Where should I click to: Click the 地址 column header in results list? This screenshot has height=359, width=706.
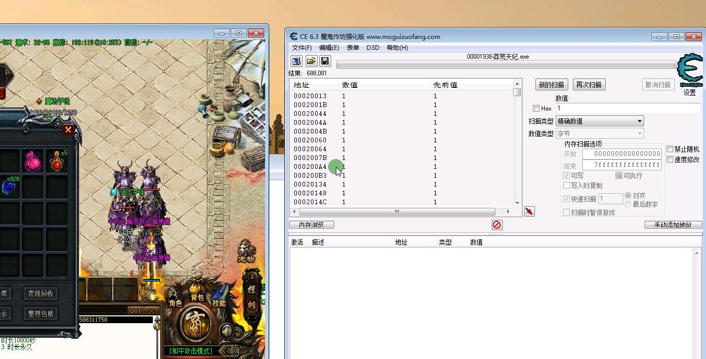(x=314, y=85)
